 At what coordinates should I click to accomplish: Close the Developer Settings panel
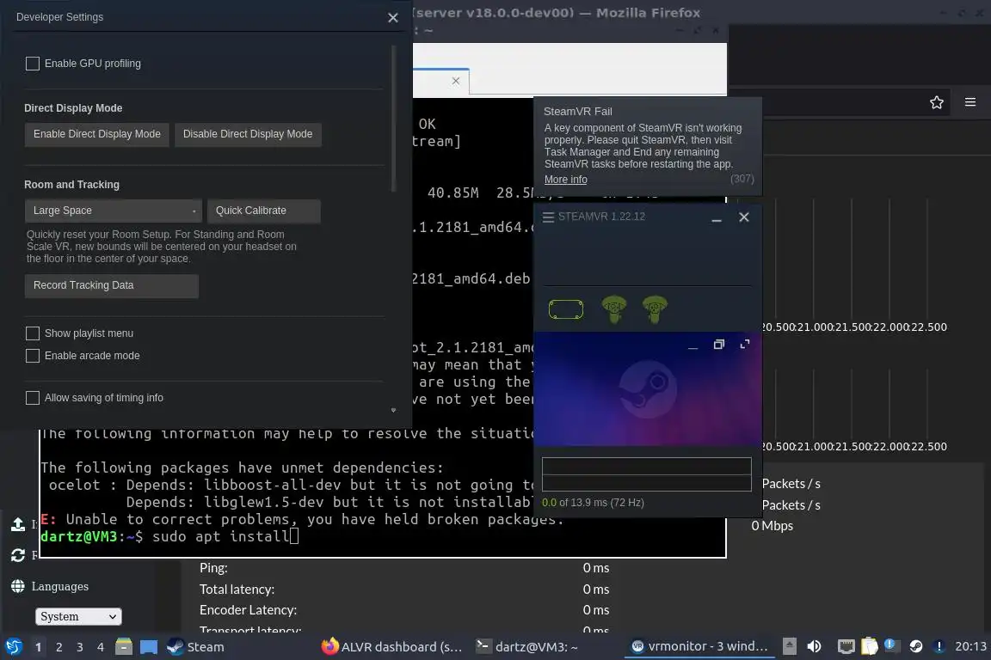point(393,18)
